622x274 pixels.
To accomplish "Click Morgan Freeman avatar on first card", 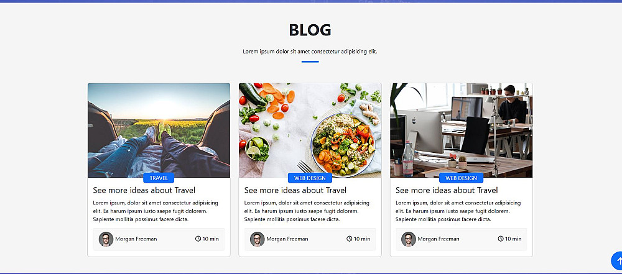I will [106, 239].
